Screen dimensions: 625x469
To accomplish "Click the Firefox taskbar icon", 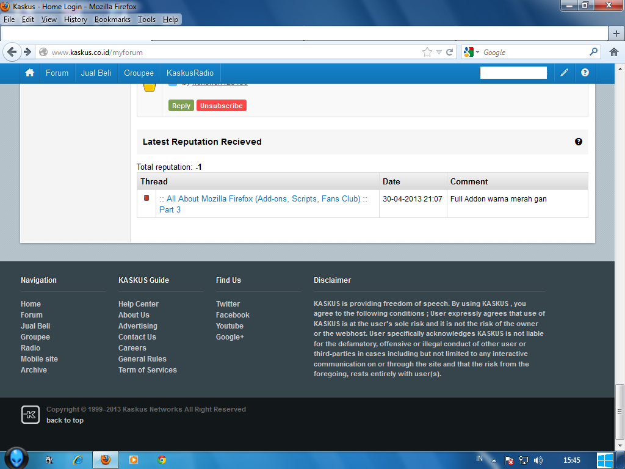I will click(x=105, y=460).
